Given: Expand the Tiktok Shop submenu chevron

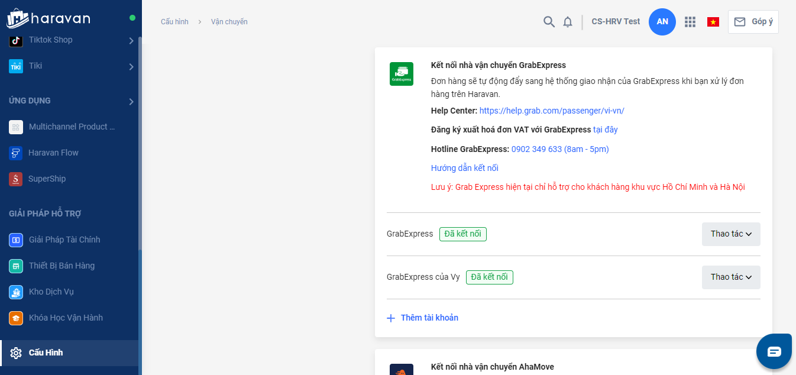Looking at the screenshot, I should [x=131, y=41].
